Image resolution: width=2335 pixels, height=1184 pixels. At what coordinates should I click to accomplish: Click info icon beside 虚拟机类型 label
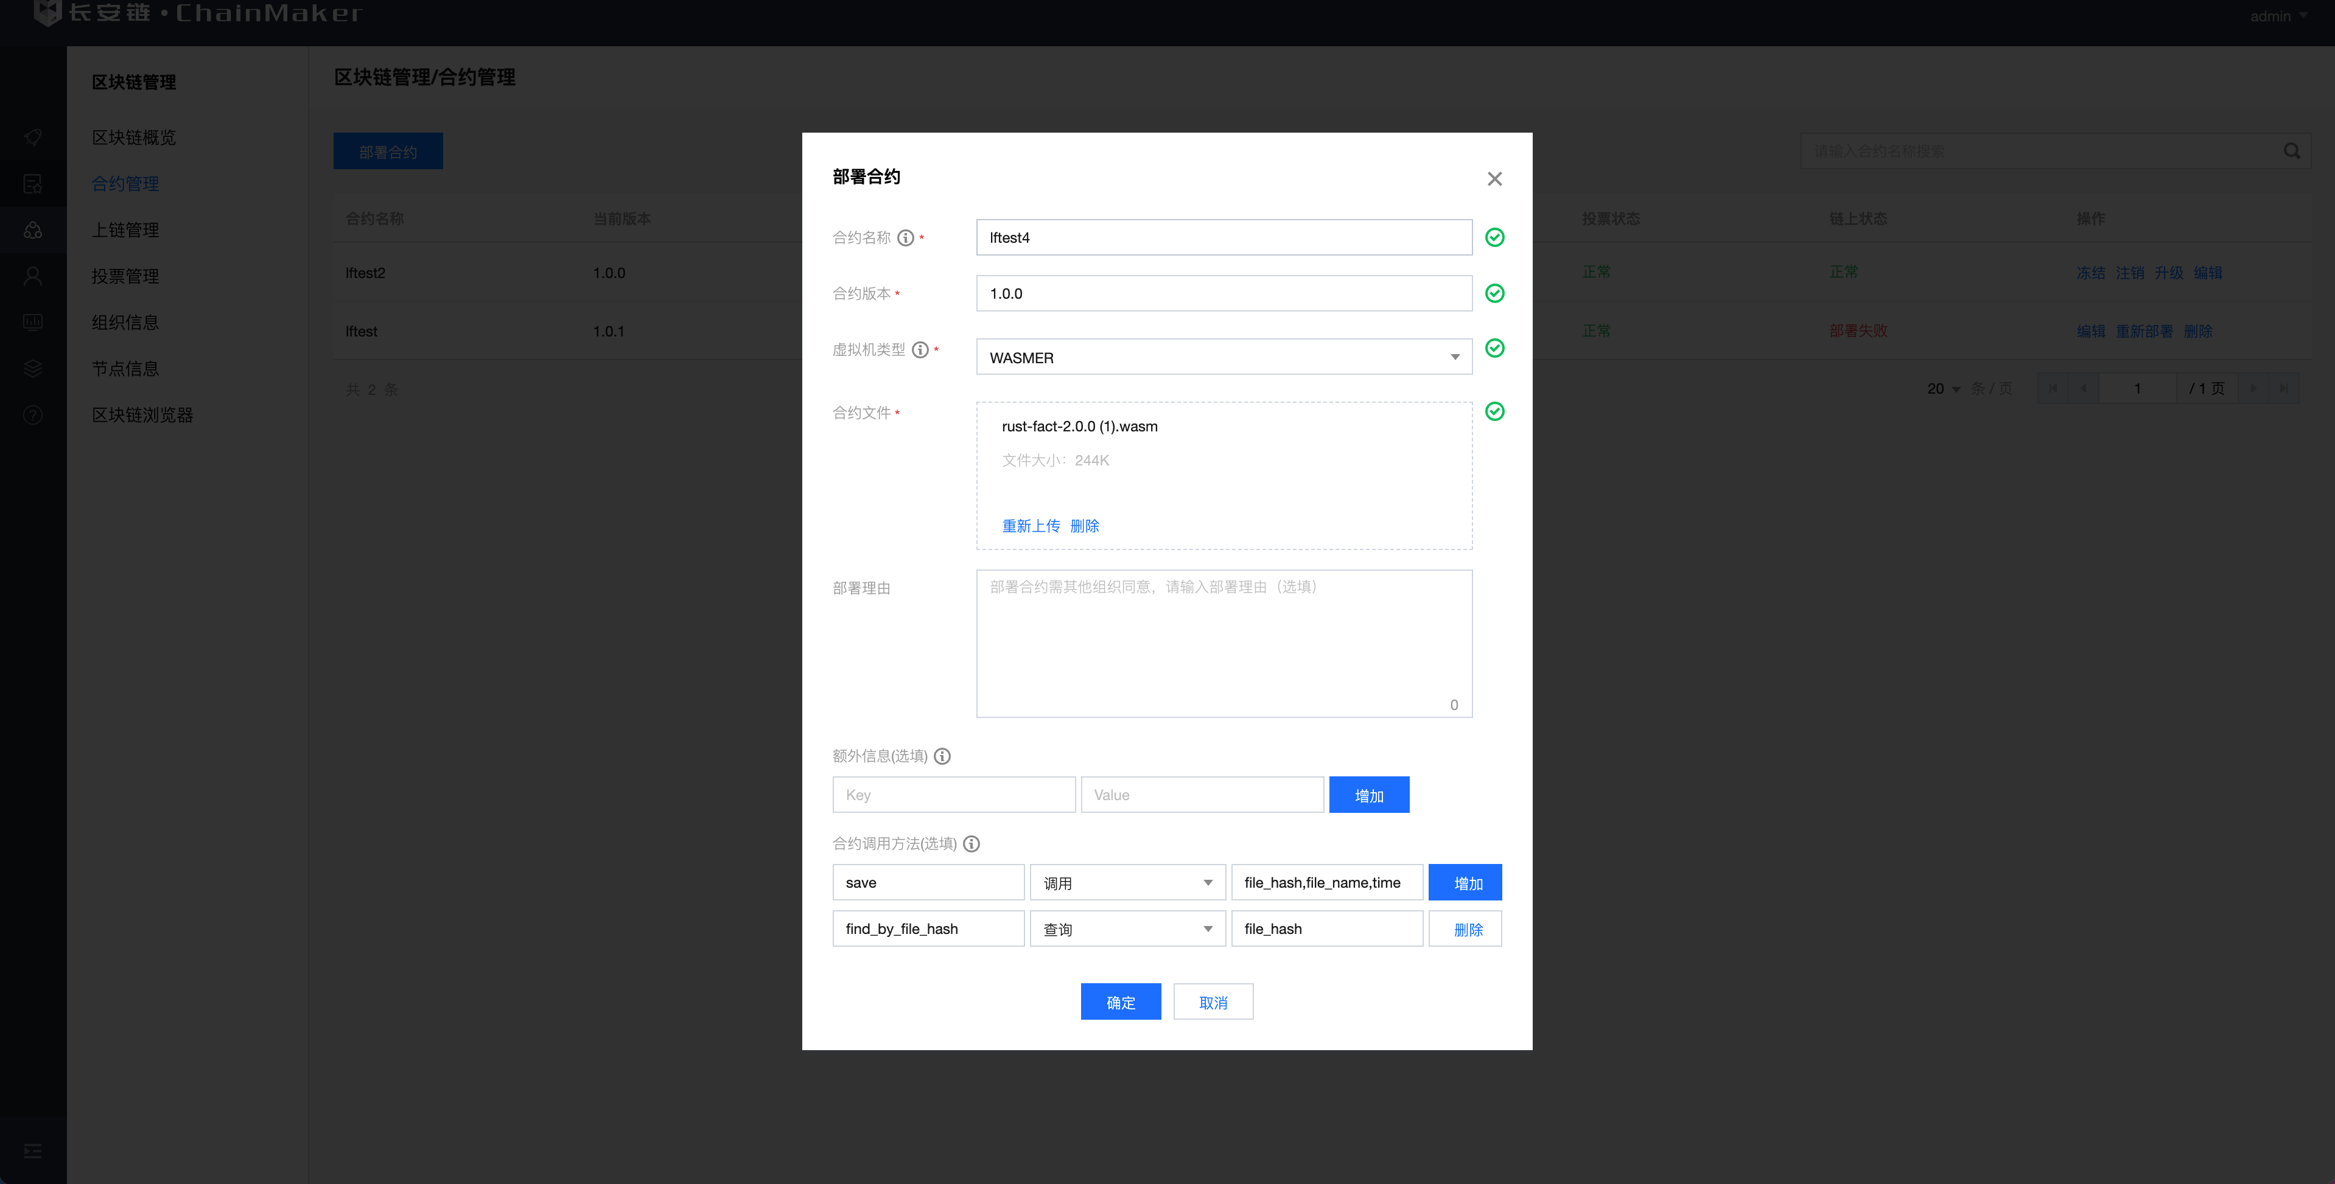pyautogui.click(x=919, y=350)
